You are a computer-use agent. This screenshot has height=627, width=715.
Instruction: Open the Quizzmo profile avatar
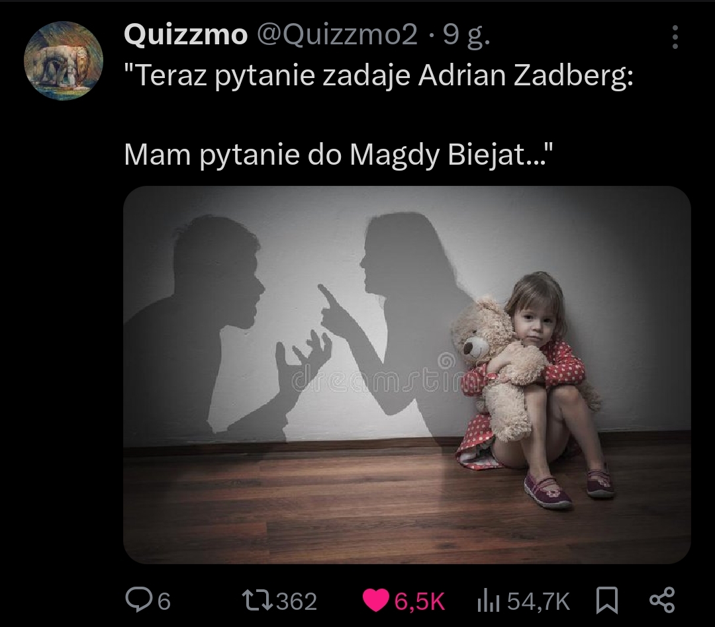[x=64, y=61]
